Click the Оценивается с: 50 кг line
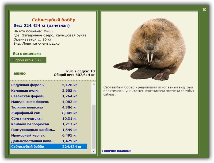 [32, 39]
